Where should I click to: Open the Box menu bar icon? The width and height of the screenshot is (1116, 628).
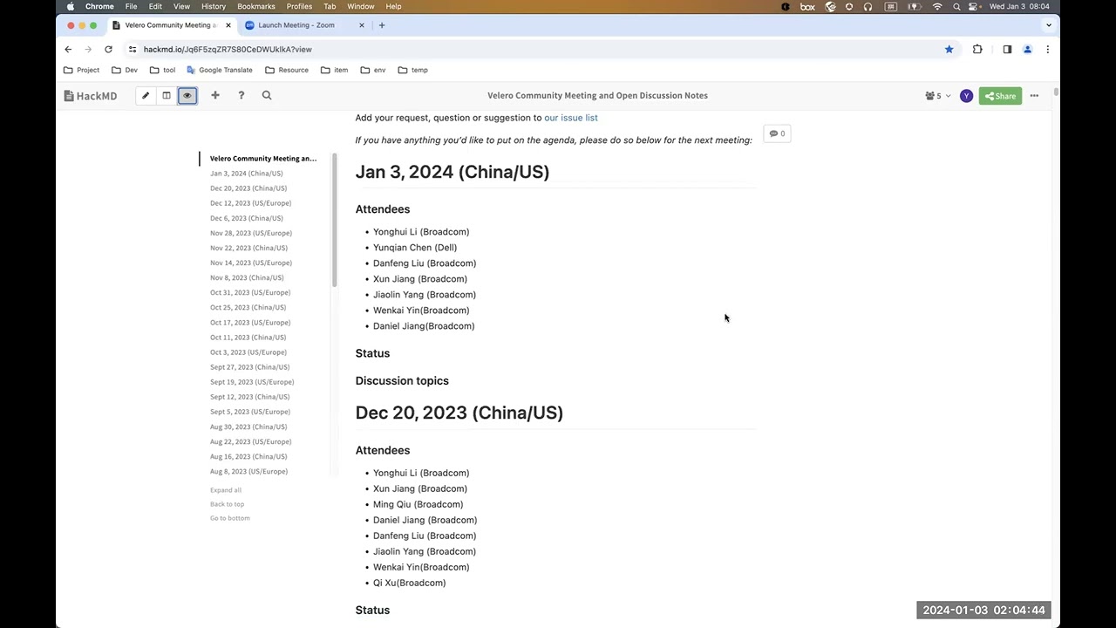click(808, 6)
